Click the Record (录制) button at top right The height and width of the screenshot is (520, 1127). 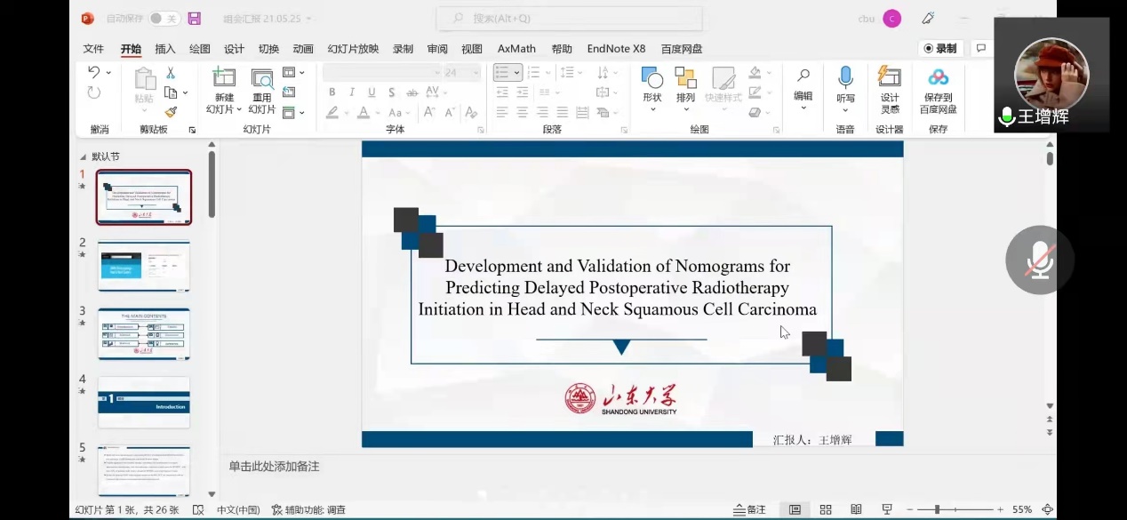940,49
